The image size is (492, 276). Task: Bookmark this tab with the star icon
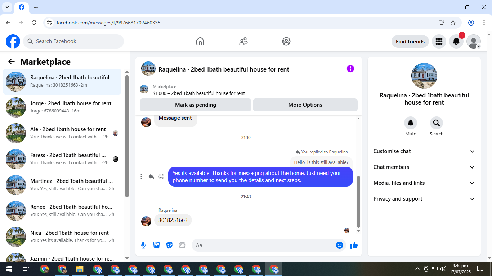point(453,23)
